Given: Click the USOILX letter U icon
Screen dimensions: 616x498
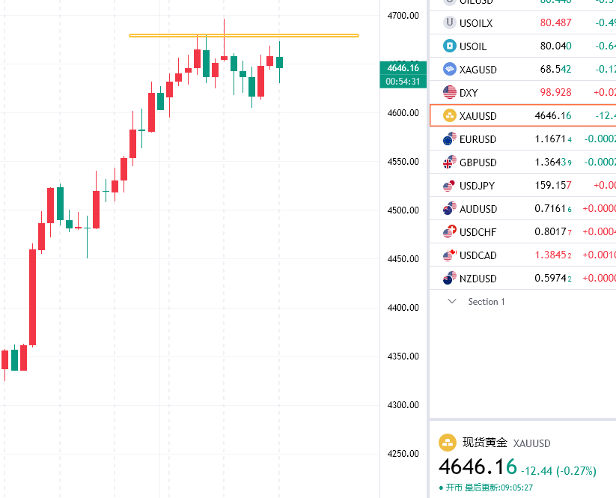Looking at the screenshot, I should pyautogui.click(x=449, y=22).
